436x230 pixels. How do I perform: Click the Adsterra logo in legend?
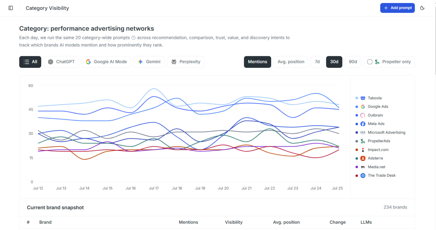point(363,158)
